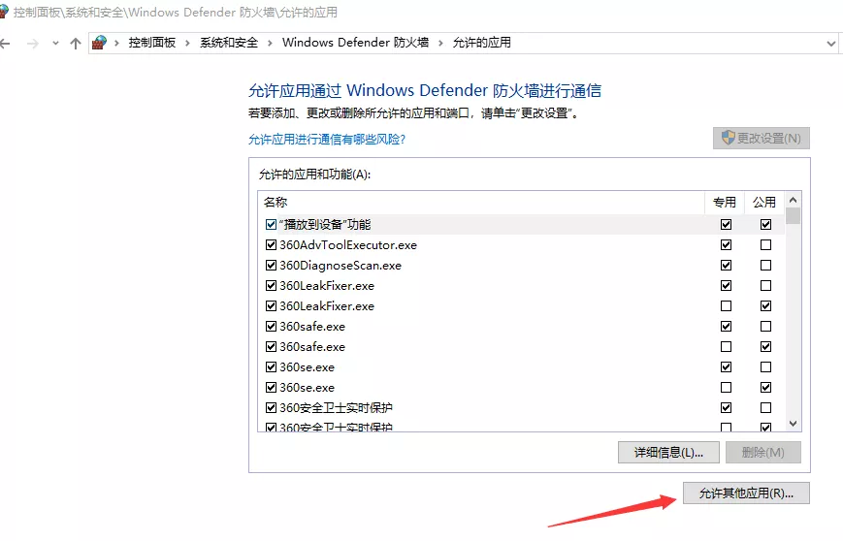Open address bar history dropdown
This screenshot has width=843, height=541.
point(830,44)
